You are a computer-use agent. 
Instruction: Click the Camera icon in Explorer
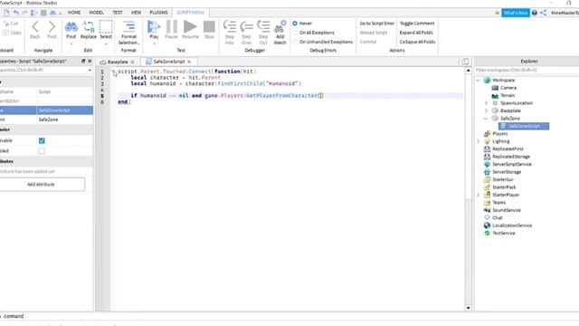(x=495, y=88)
